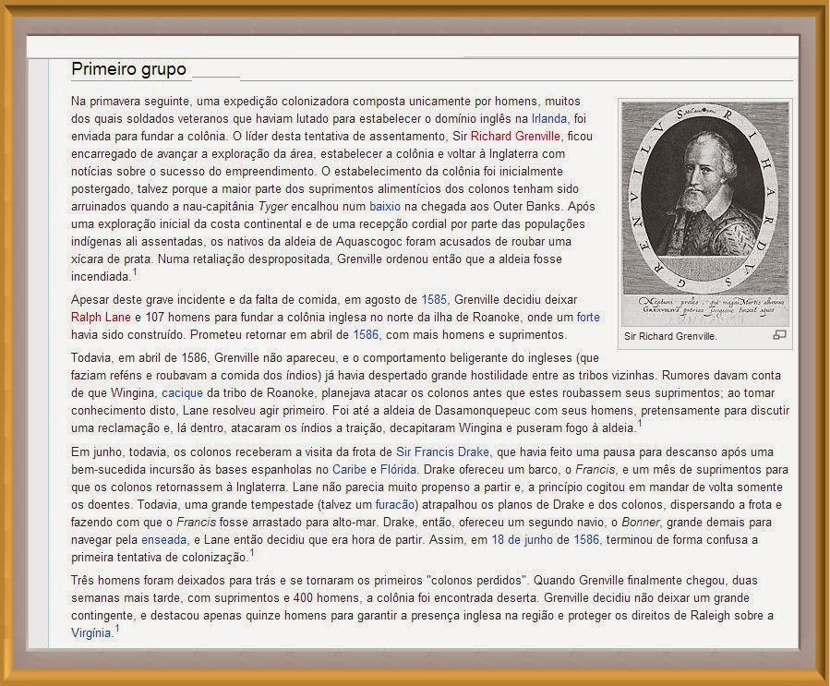Follow the Virgínia link
Viewport: 830px width, 686px height.
(91, 633)
